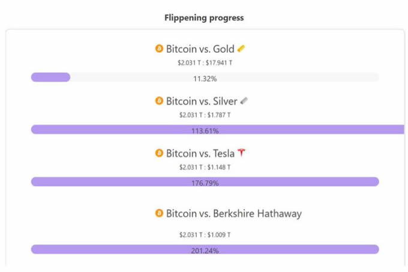Viewport: 408px width, 272px height.
Task: Click the Bitcoin icon beside Silver comparison
Action: pyautogui.click(x=159, y=101)
